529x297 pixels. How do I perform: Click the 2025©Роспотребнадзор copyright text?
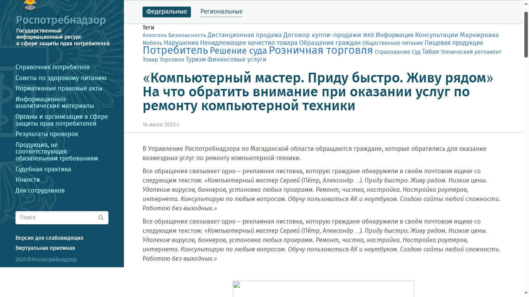tap(46, 259)
